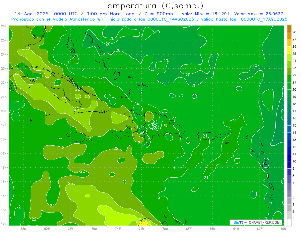Click the 25N latitude axis label

pos(4,40)
